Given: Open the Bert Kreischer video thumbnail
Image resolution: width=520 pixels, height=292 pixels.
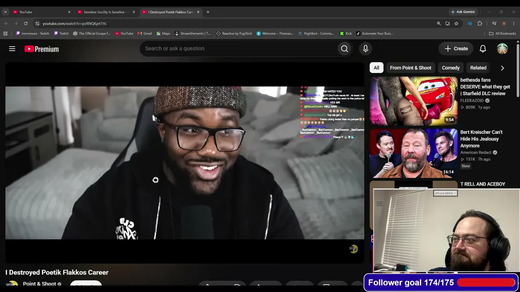Looking at the screenshot, I should [x=414, y=153].
